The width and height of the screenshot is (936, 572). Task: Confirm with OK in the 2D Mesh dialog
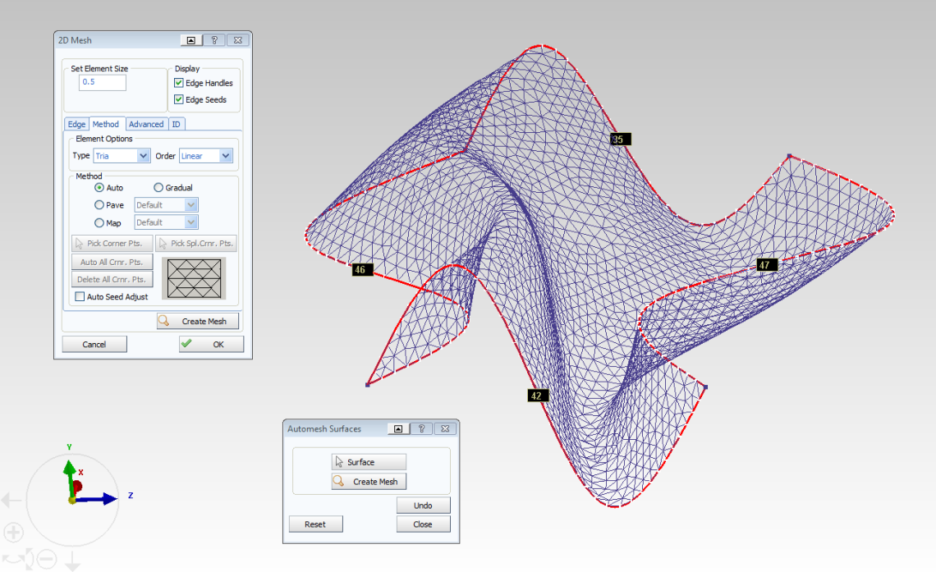click(211, 344)
